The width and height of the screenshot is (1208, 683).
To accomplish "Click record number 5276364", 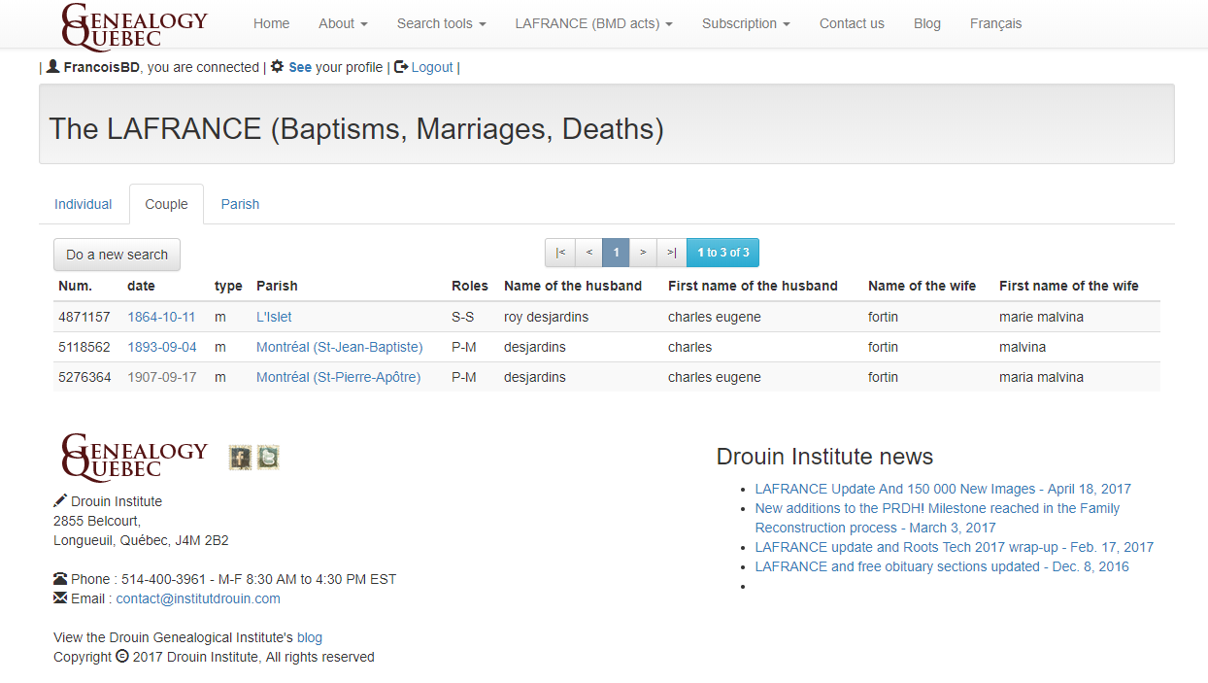I will tap(84, 377).
